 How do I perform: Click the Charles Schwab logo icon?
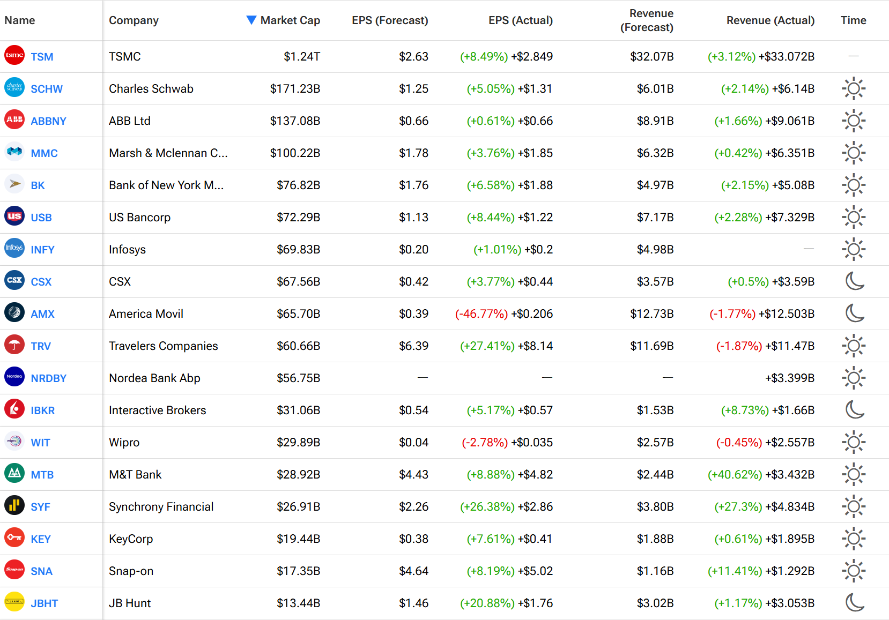tap(14, 87)
